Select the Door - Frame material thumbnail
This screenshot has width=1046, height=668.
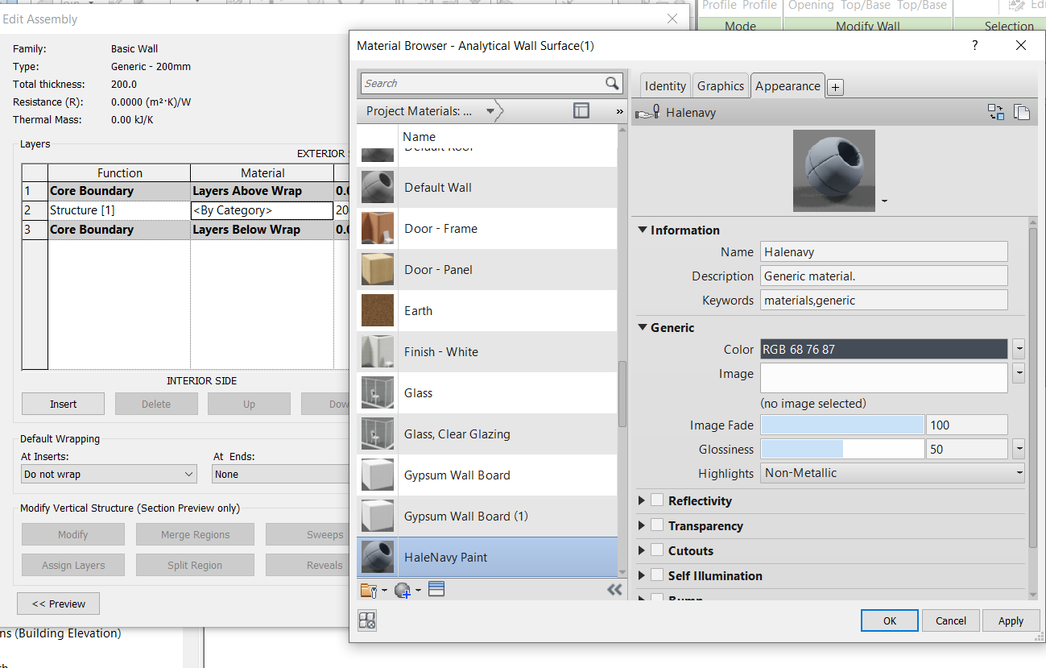point(378,229)
